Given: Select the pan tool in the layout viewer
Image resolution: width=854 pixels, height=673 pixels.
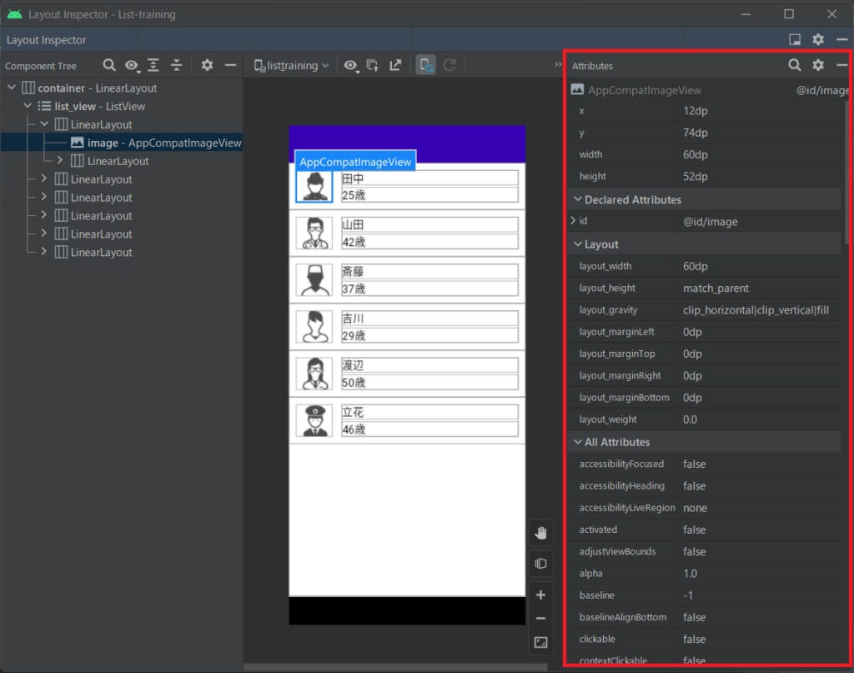Looking at the screenshot, I should [540, 532].
